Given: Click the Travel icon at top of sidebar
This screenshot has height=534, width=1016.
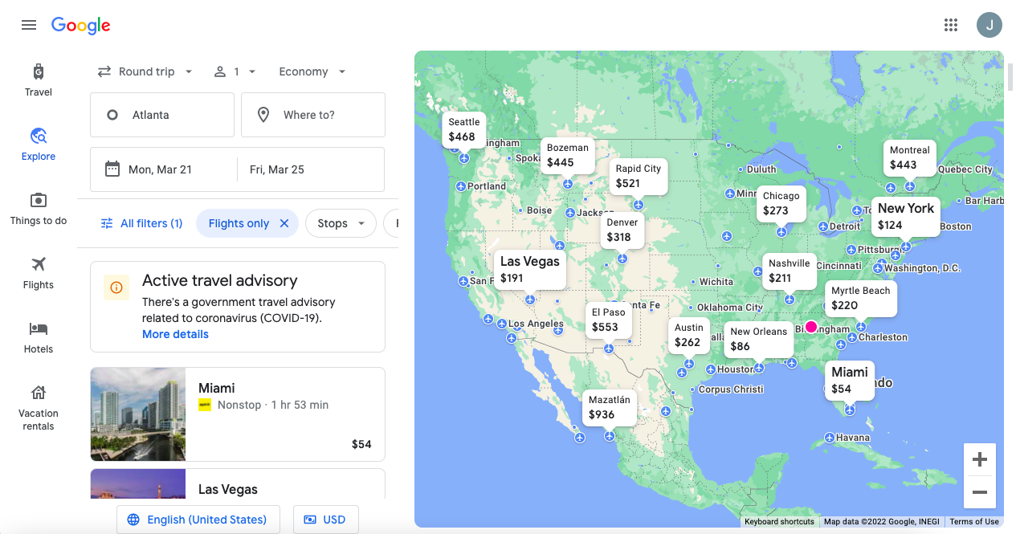Looking at the screenshot, I should (x=38, y=80).
